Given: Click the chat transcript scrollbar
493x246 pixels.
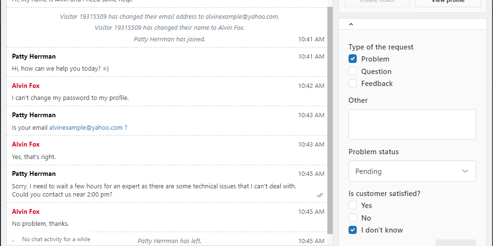Looking at the screenshot, I should [330, 120].
